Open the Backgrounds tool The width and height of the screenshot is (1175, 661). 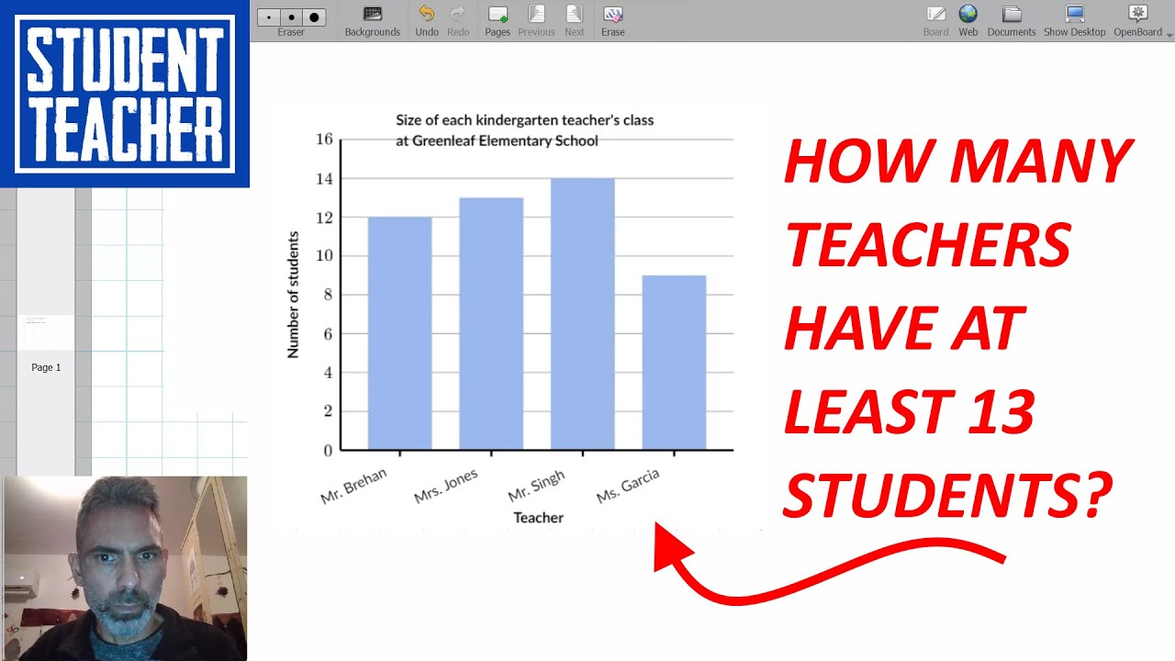(x=372, y=21)
